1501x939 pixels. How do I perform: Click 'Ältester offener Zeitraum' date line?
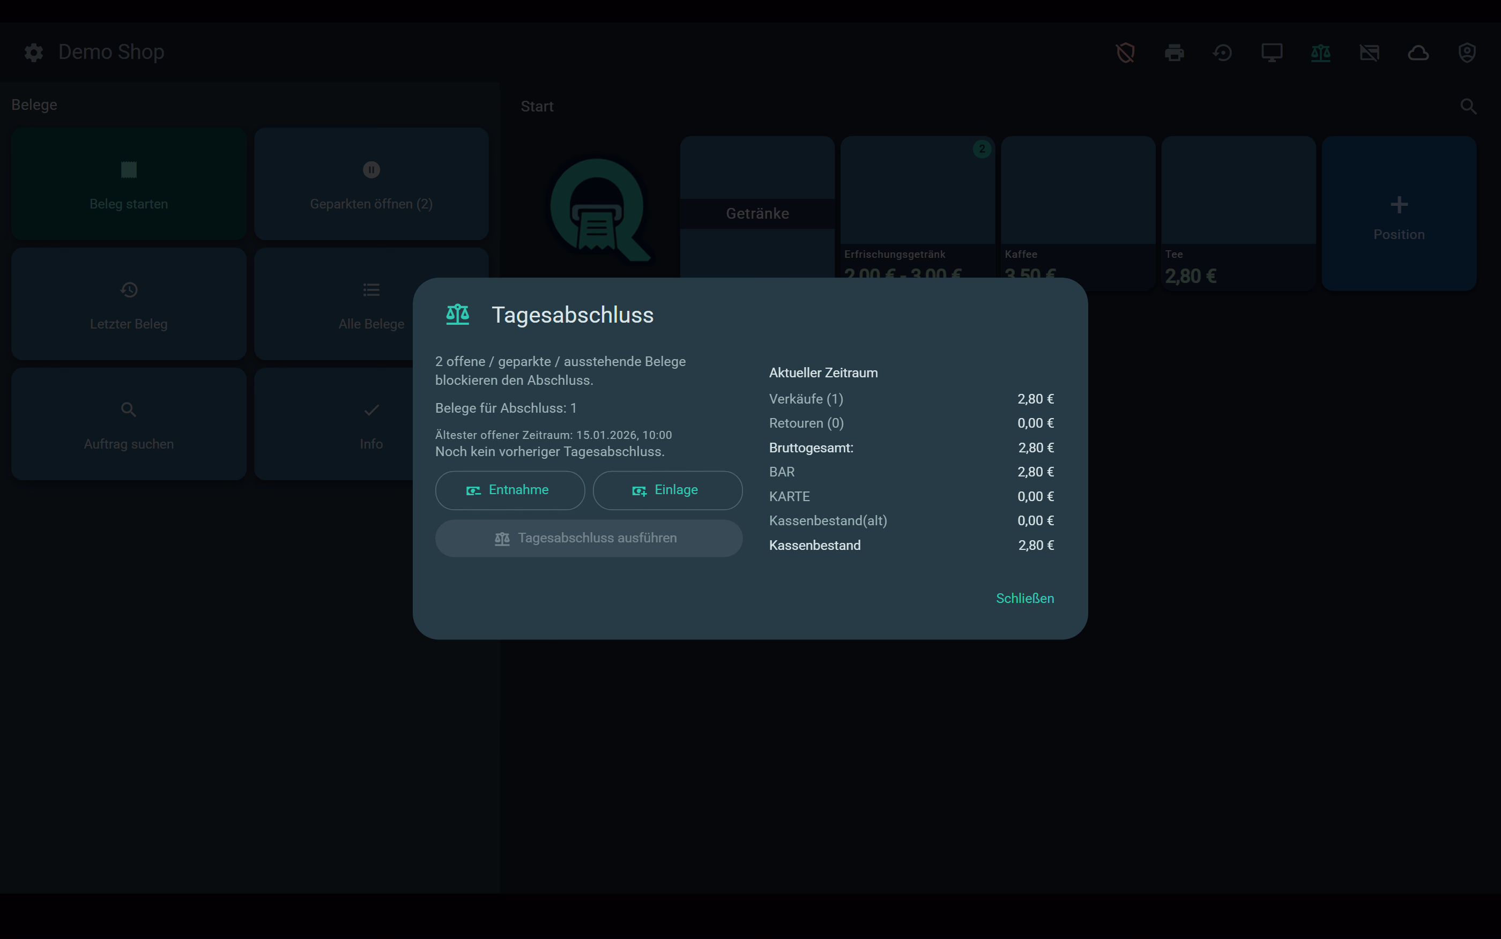pyautogui.click(x=553, y=435)
